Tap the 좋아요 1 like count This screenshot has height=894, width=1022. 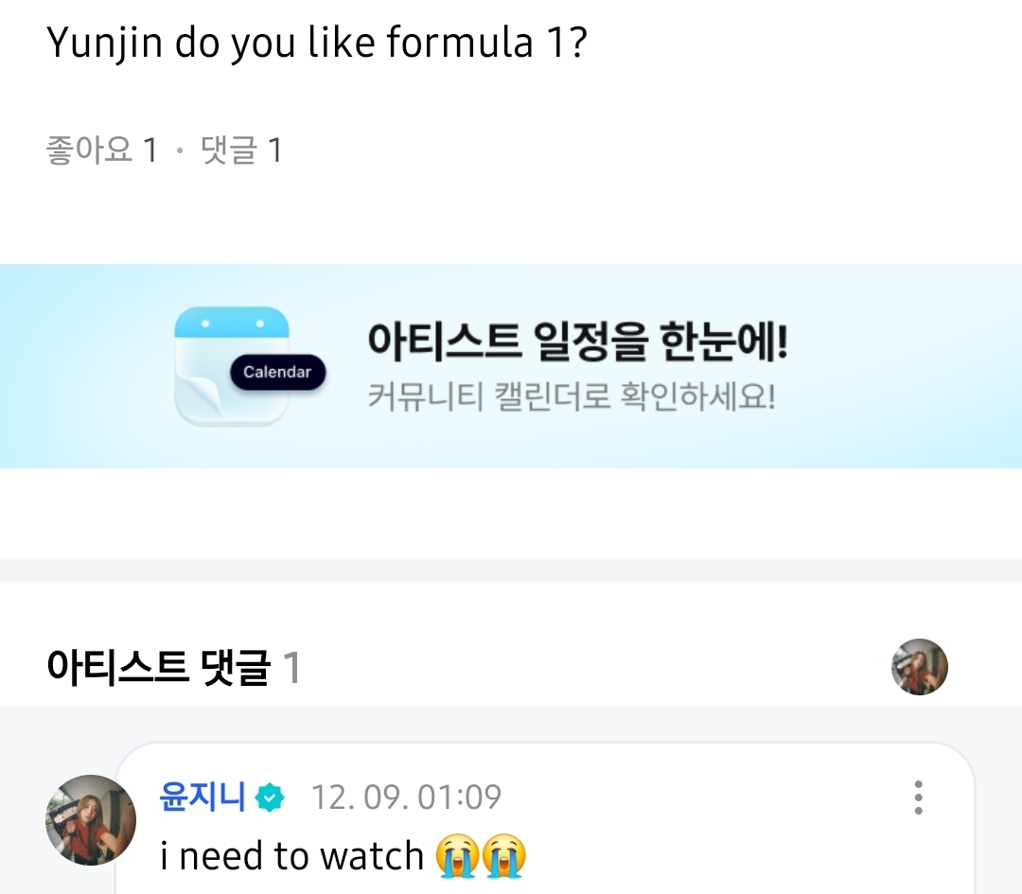[101, 150]
